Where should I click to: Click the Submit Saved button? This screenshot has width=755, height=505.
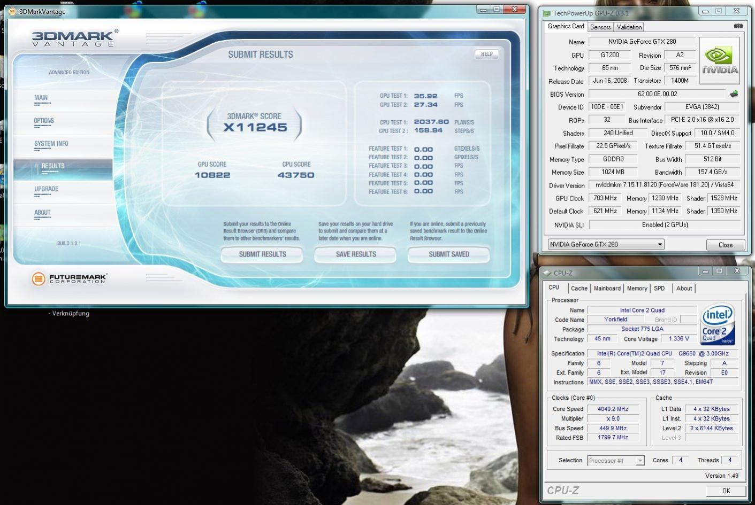tap(449, 254)
